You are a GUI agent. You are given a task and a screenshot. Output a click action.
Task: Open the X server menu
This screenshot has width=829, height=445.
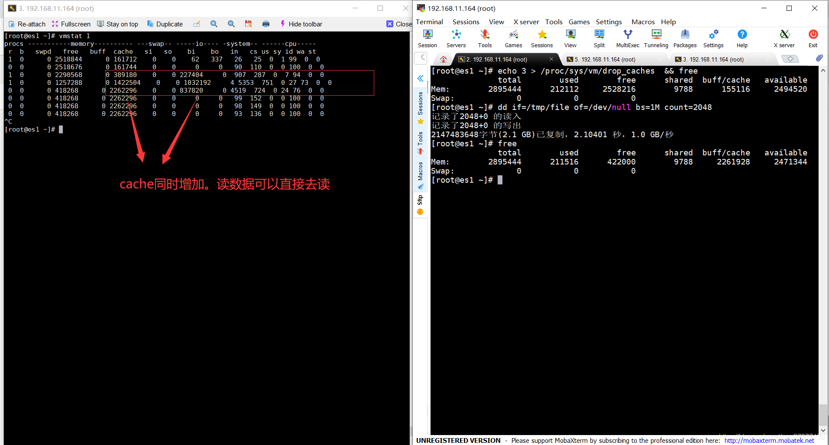(x=526, y=22)
